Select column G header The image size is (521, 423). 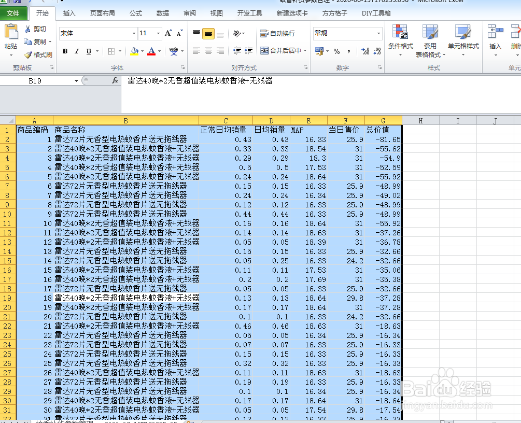coord(383,121)
